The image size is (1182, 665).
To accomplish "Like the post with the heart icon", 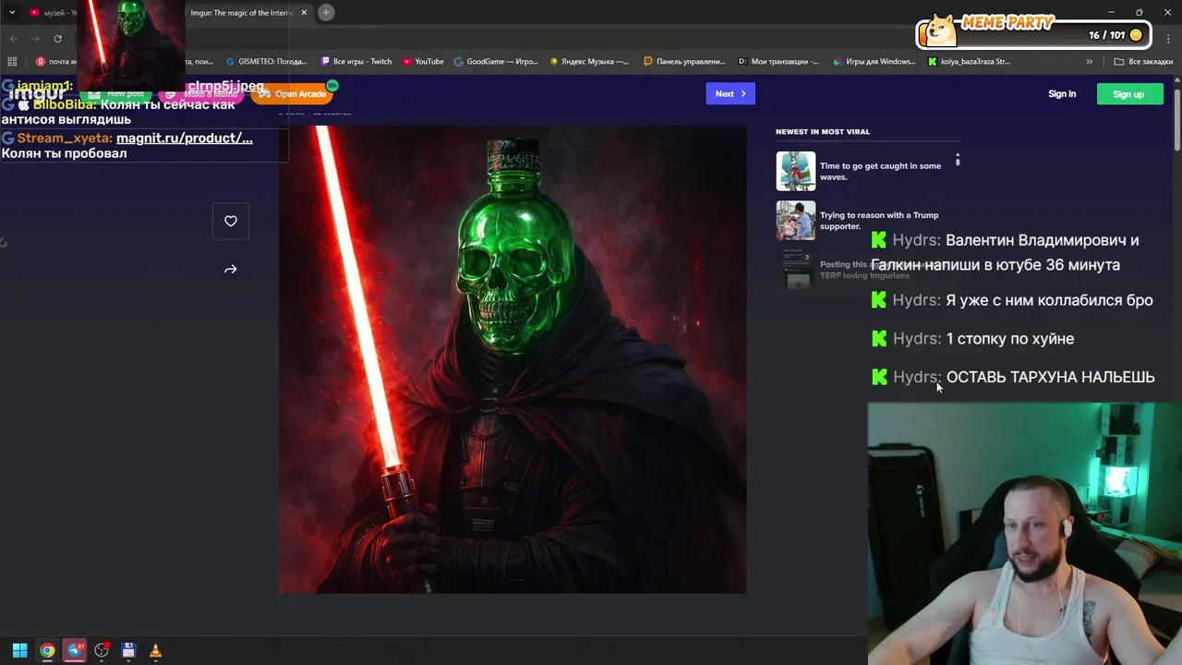I will pos(231,221).
